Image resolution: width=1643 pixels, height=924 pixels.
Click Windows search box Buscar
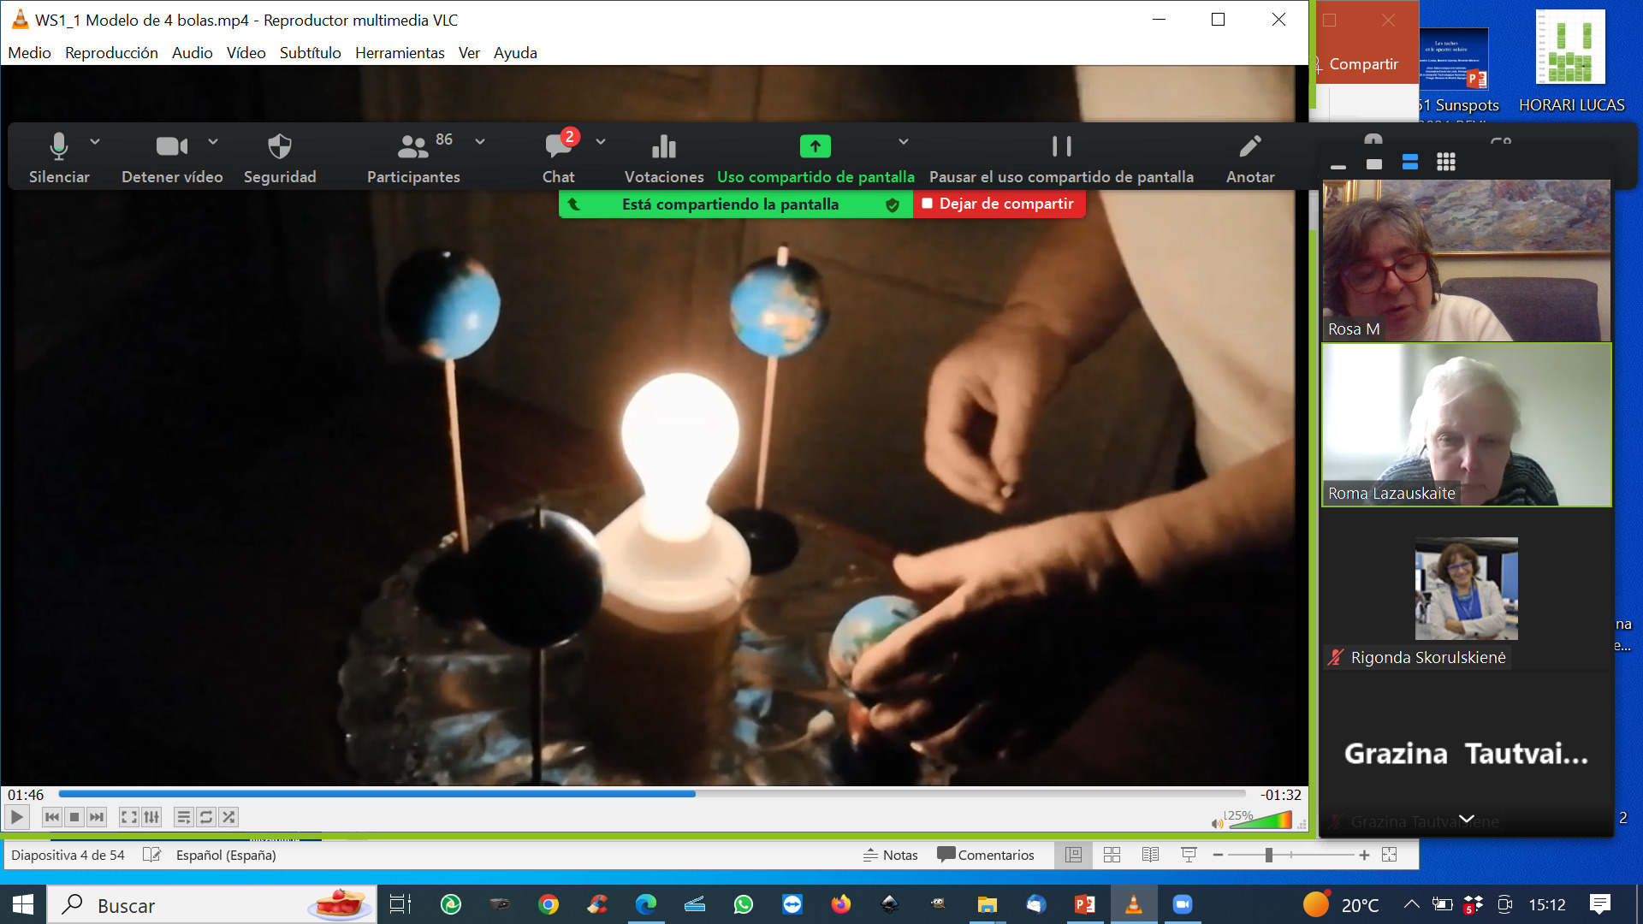click(x=211, y=904)
